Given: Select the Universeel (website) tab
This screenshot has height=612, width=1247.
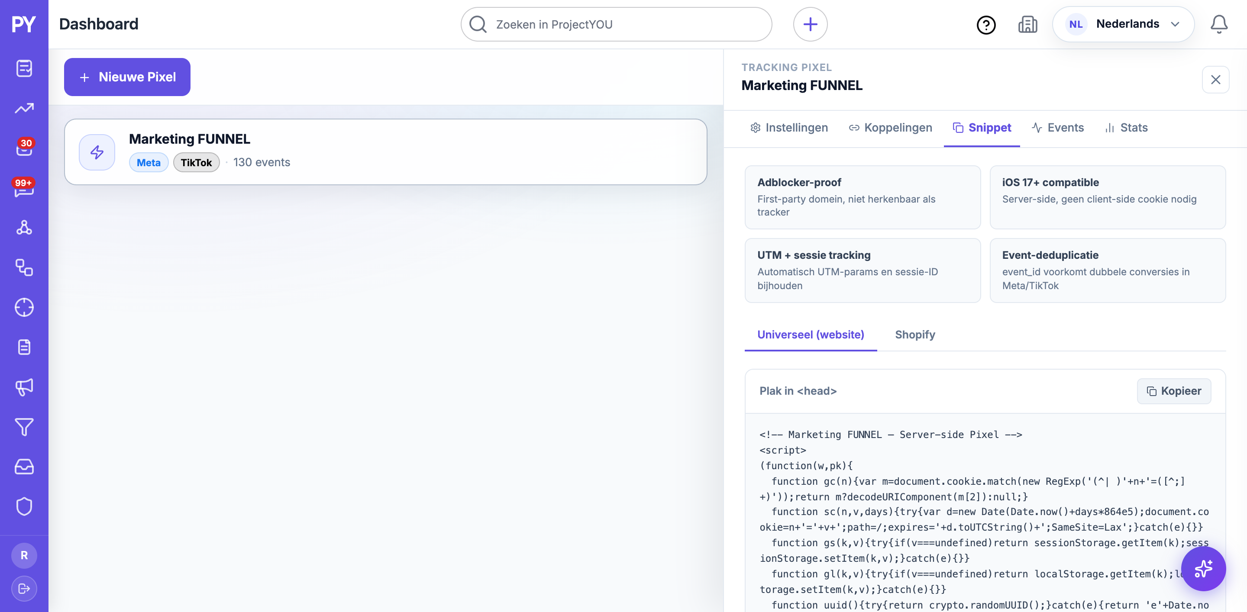Looking at the screenshot, I should [x=811, y=335].
